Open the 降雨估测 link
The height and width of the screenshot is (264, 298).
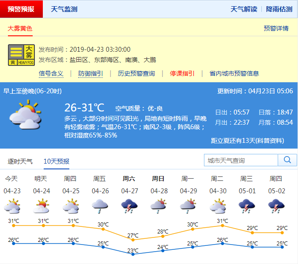279,9
